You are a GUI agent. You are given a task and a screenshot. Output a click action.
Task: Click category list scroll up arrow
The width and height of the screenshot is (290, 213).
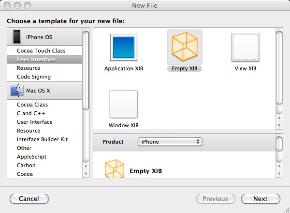click(x=86, y=166)
